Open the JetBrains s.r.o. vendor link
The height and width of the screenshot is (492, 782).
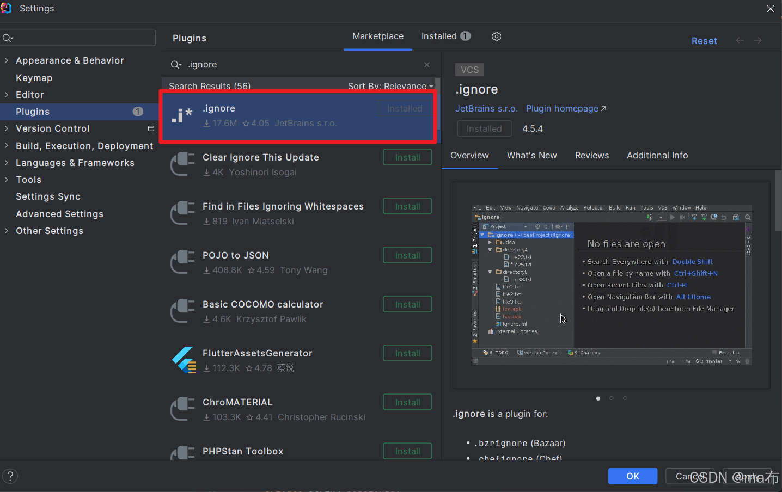(486, 109)
